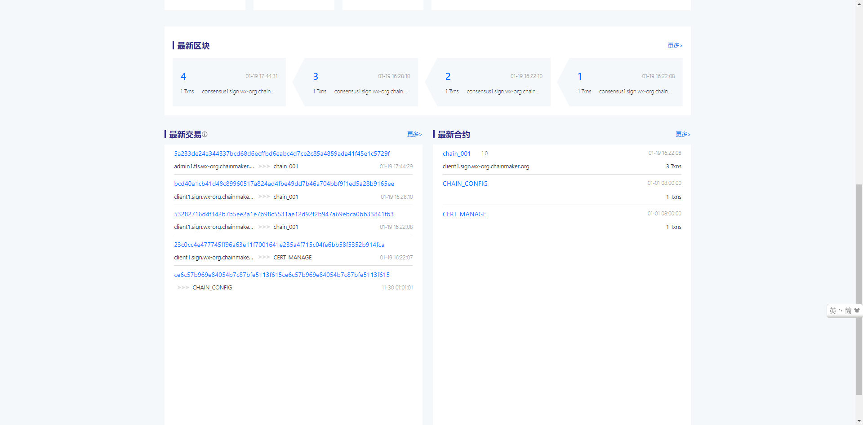Click consensus1.sign.wx-org.chain... on block 4

[x=238, y=91]
